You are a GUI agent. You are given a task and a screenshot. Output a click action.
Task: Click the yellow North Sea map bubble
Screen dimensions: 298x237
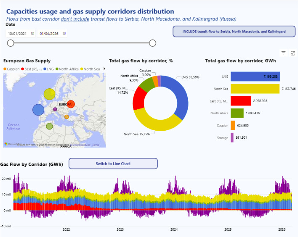(49, 94)
